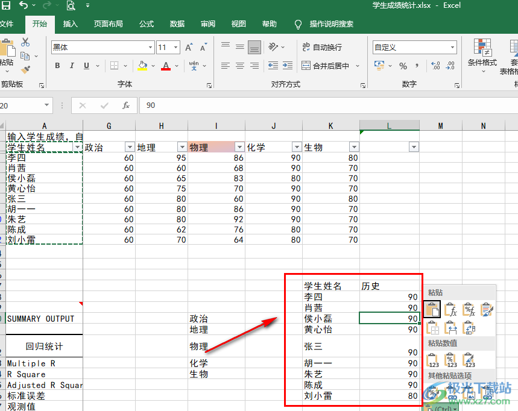Open print preview from quick access toolbar
The height and width of the screenshot is (411, 518).
[x=71, y=5]
